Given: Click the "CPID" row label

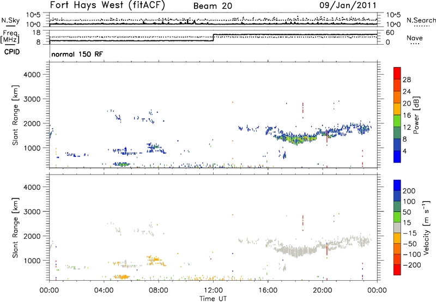Looking at the screenshot, I should [12, 52].
